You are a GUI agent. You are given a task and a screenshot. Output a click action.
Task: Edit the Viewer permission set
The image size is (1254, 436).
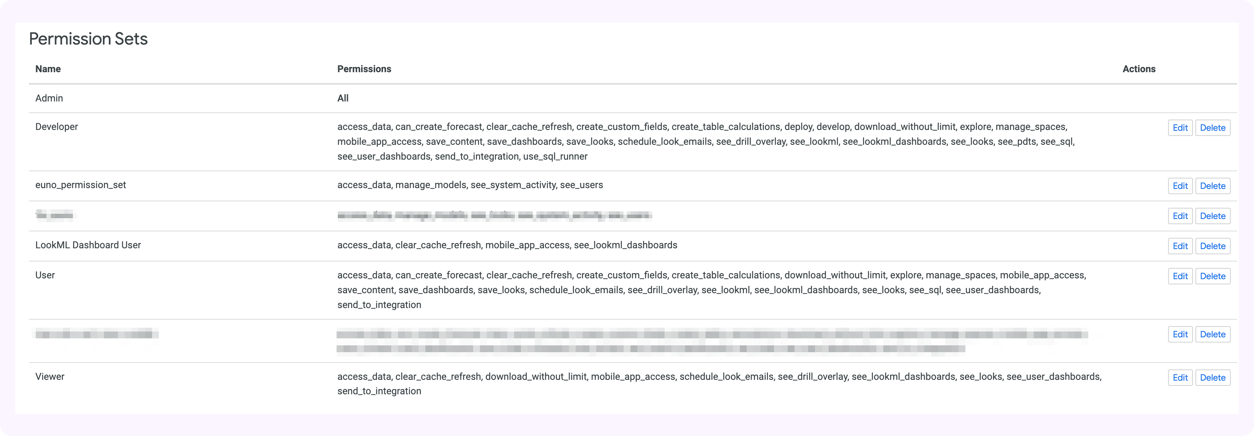pyautogui.click(x=1180, y=378)
